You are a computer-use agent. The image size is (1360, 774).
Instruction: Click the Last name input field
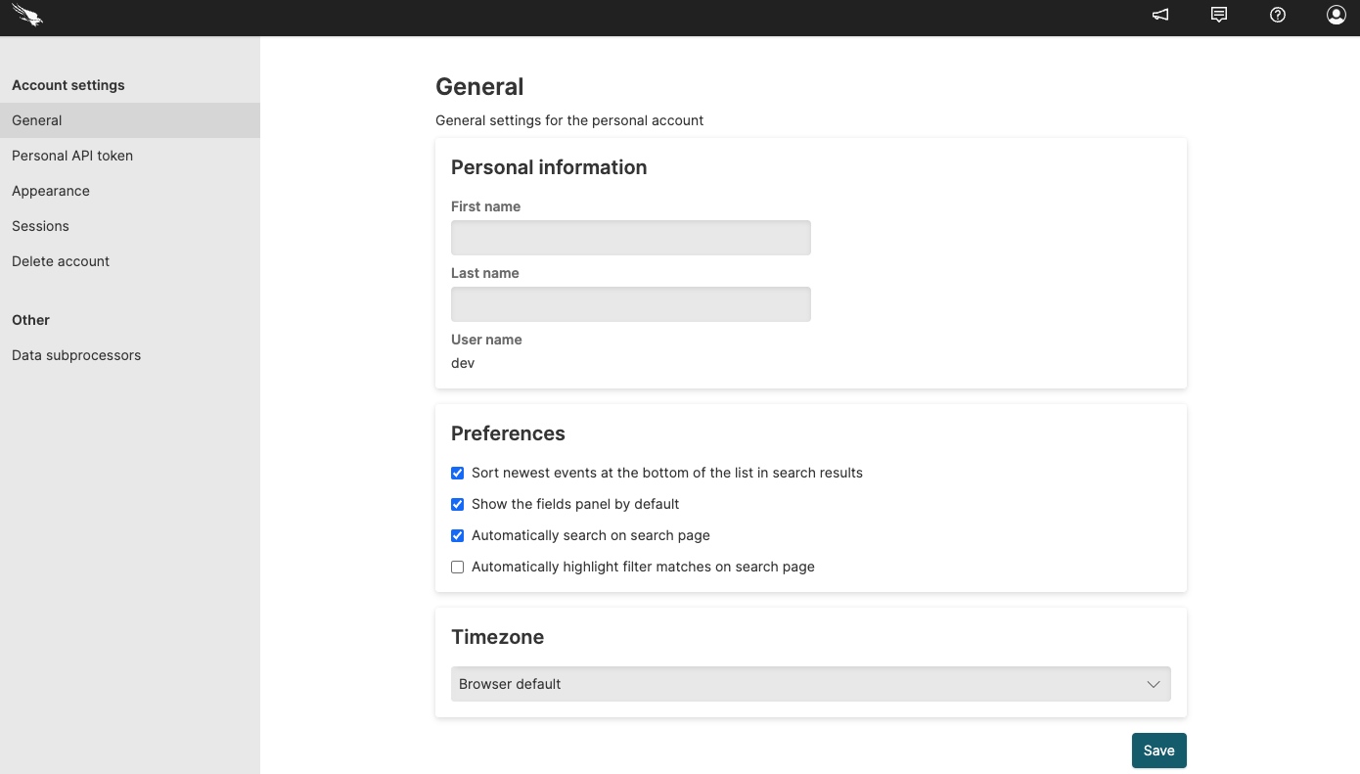pos(630,304)
